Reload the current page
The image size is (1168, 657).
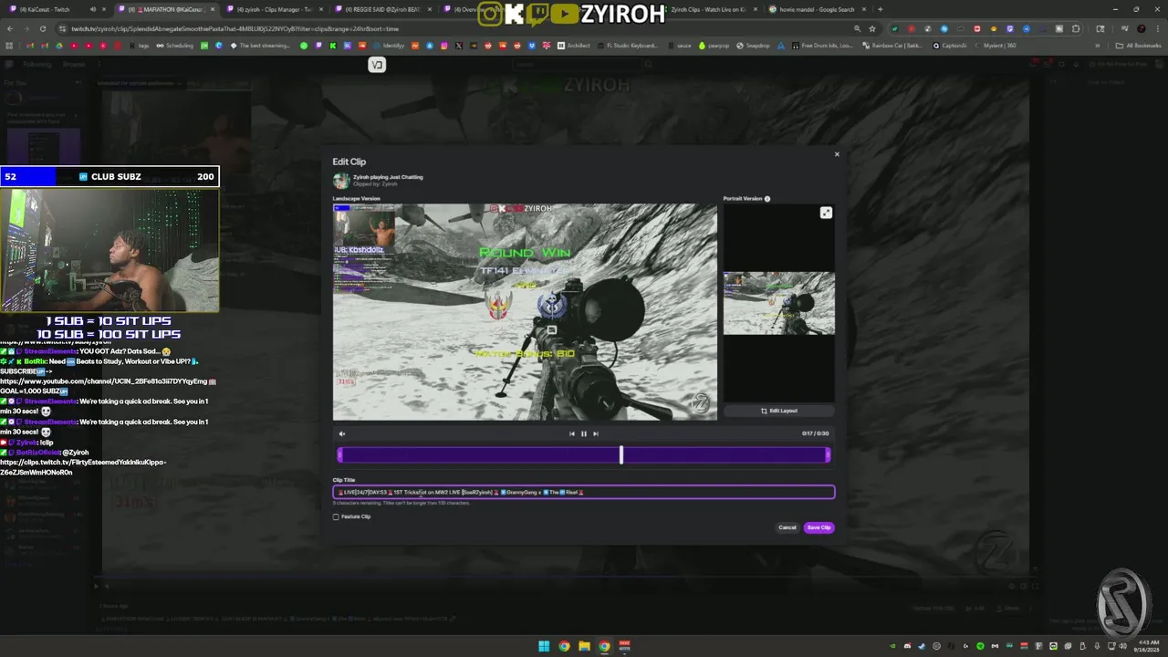coord(43,28)
